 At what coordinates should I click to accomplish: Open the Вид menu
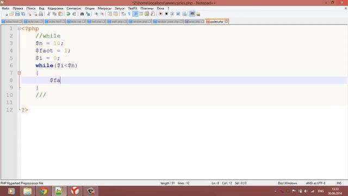(41, 8)
